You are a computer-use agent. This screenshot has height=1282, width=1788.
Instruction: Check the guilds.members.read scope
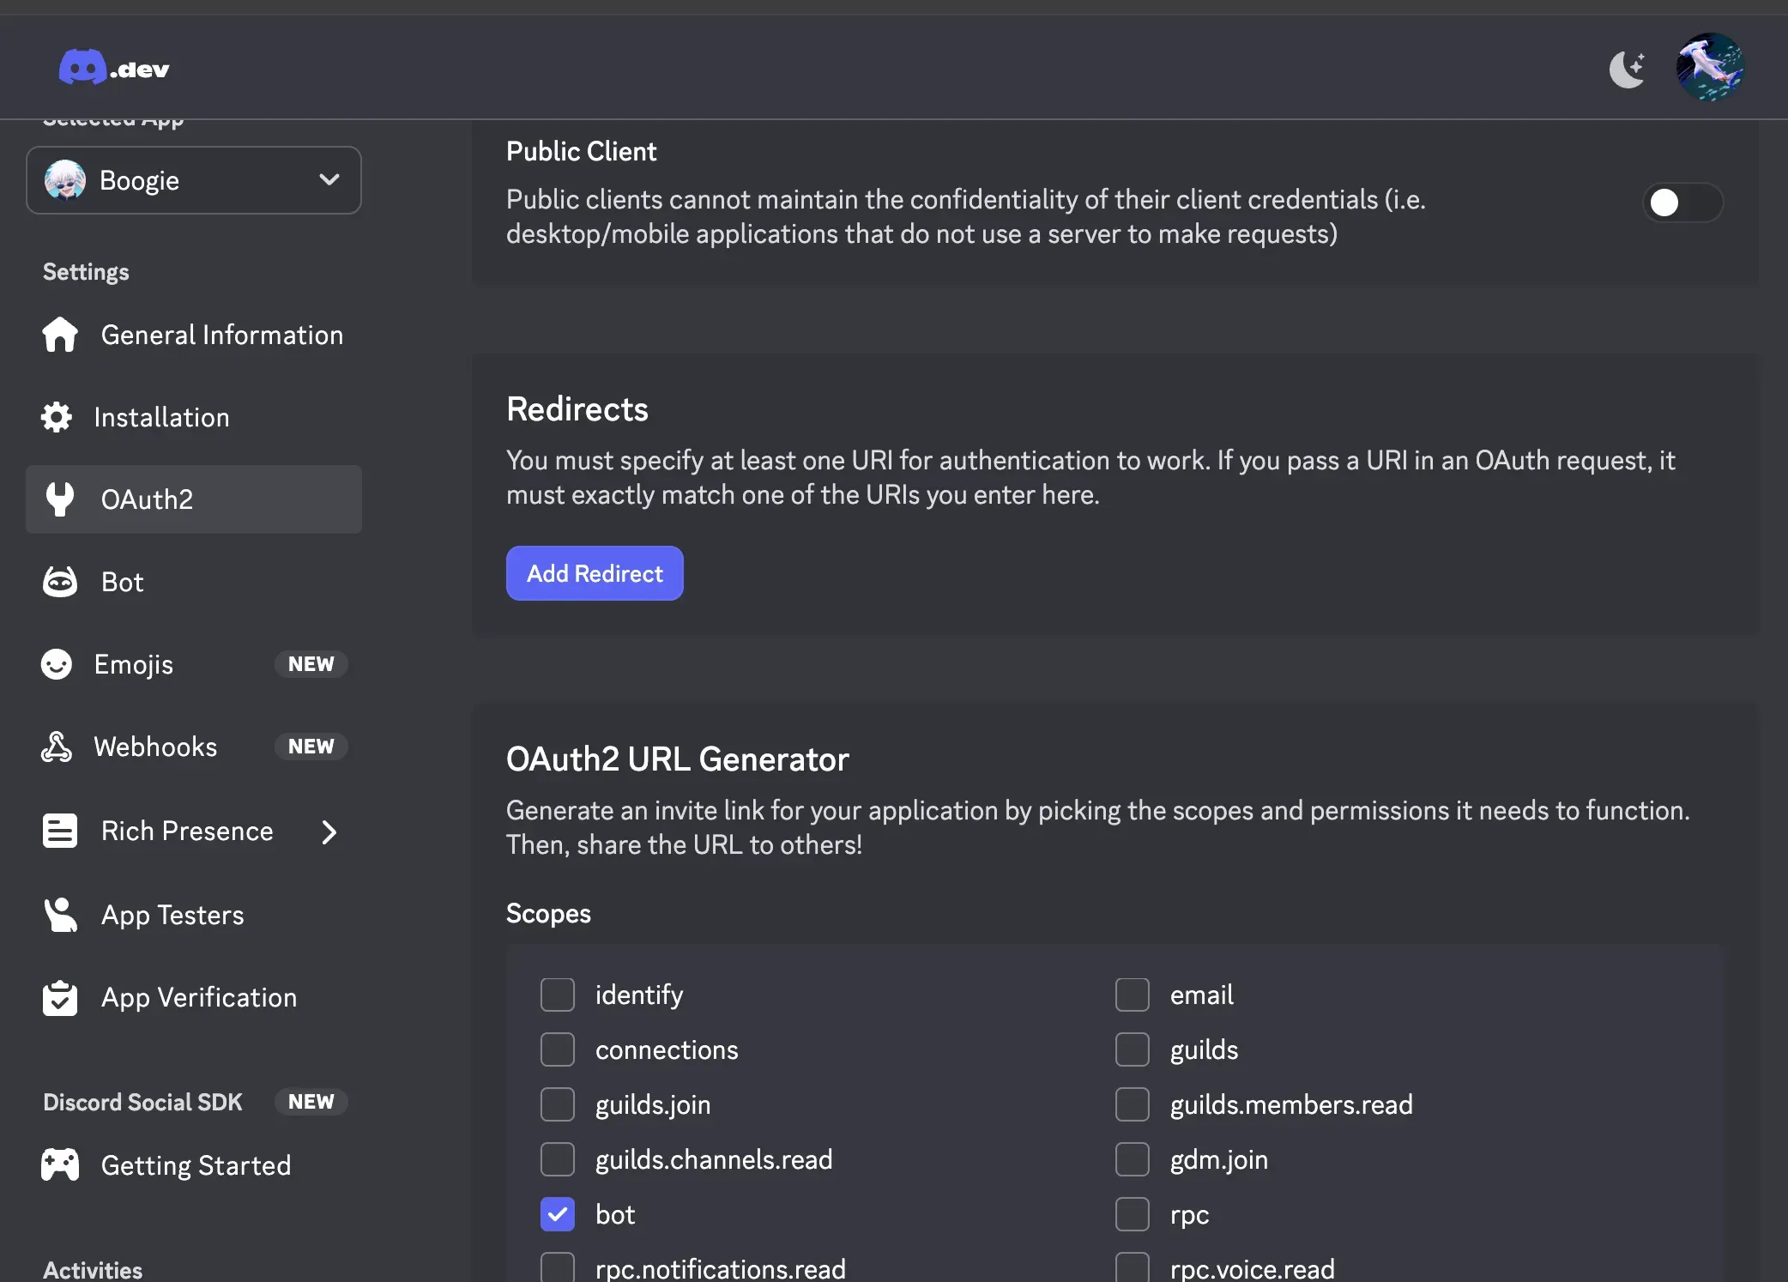[x=1133, y=1104]
